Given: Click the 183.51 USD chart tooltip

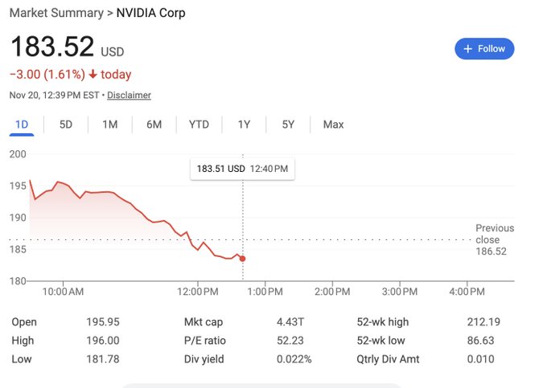Looking at the screenshot, I should 241,169.
